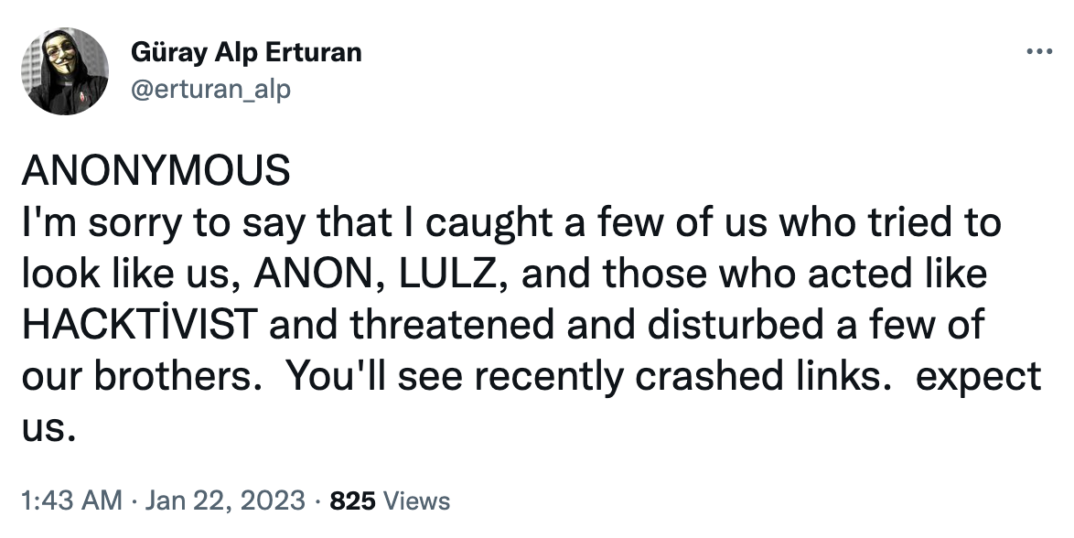Click the word disturbed in the tweet

tap(736, 324)
